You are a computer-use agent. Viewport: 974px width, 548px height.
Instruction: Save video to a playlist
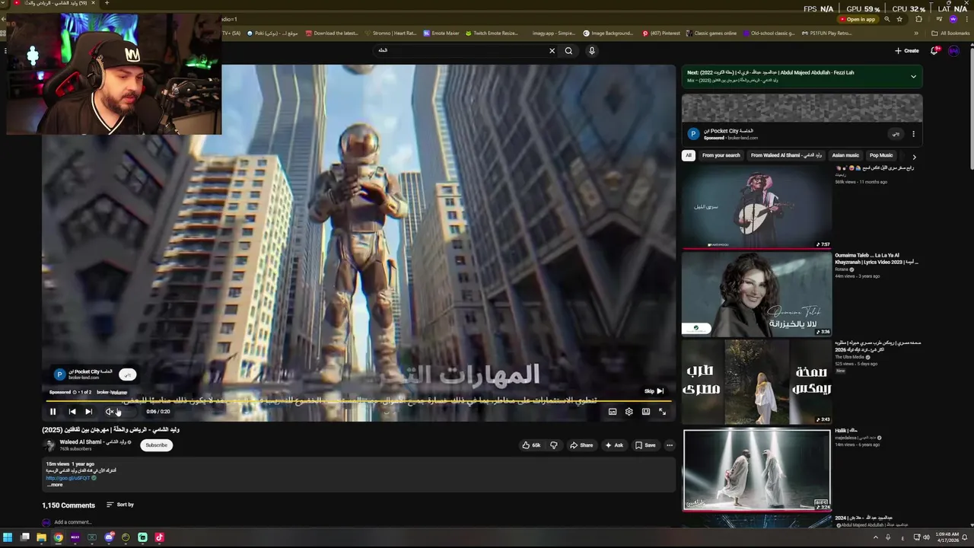coord(645,445)
